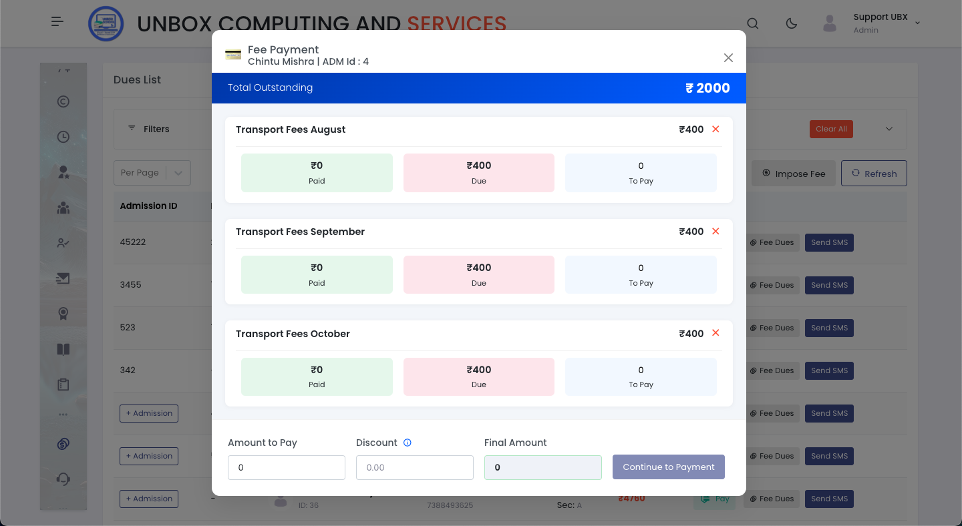Click To Pay box for Transport Fees August
This screenshot has width=962, height=526.
click(x=641, y=173)
